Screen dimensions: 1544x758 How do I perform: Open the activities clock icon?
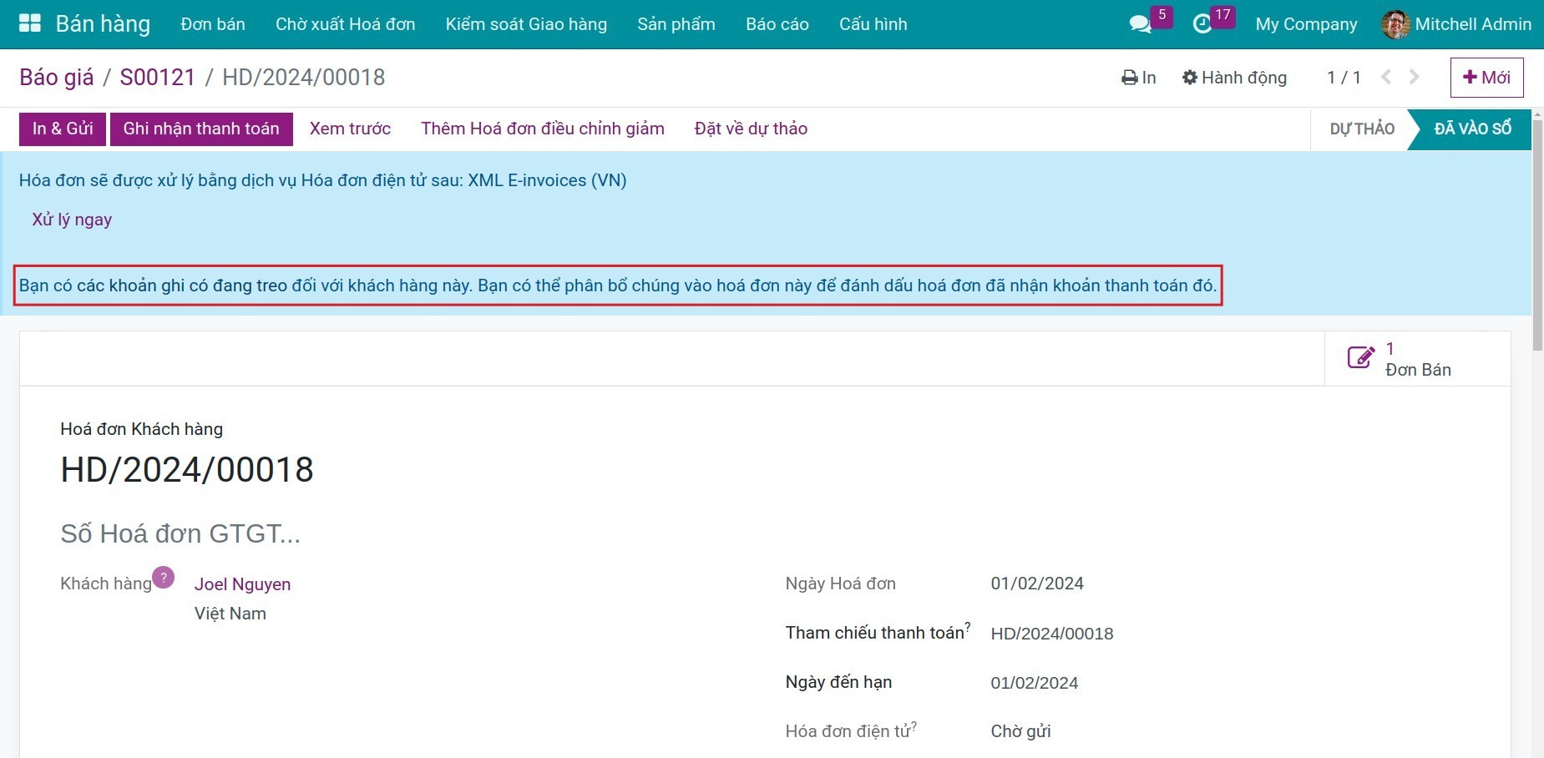tap(1202, 24)
